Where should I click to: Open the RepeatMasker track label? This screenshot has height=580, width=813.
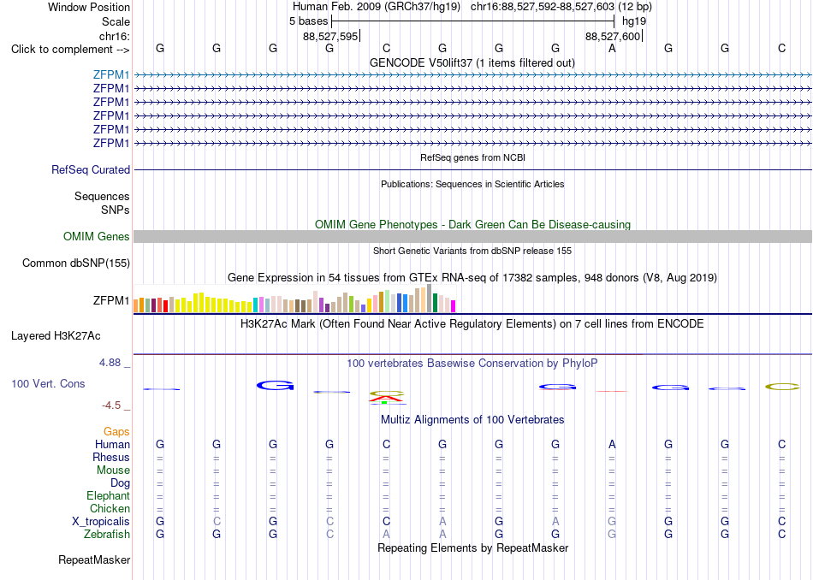tap(94, 559)
